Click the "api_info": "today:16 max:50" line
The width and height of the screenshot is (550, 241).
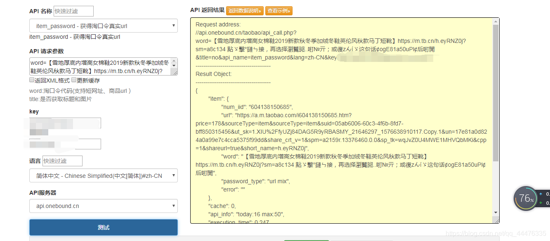246,214
